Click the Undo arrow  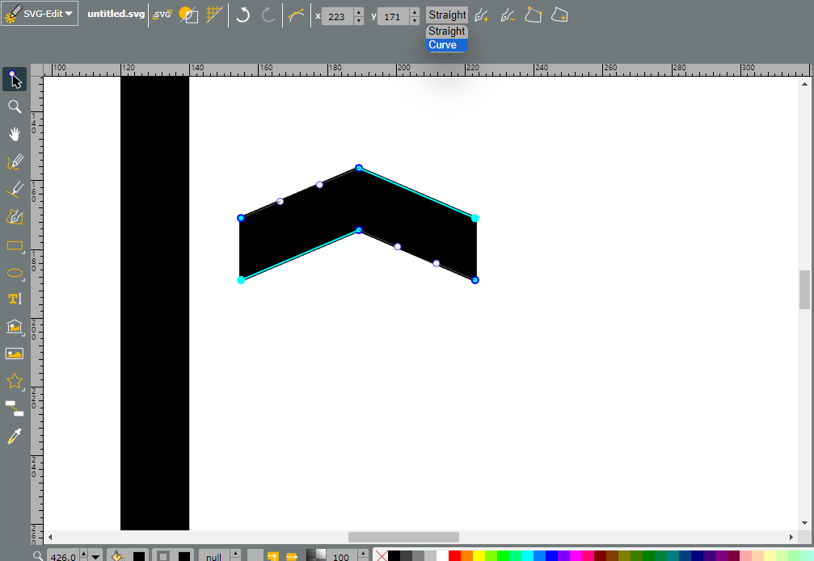[243, 15]
